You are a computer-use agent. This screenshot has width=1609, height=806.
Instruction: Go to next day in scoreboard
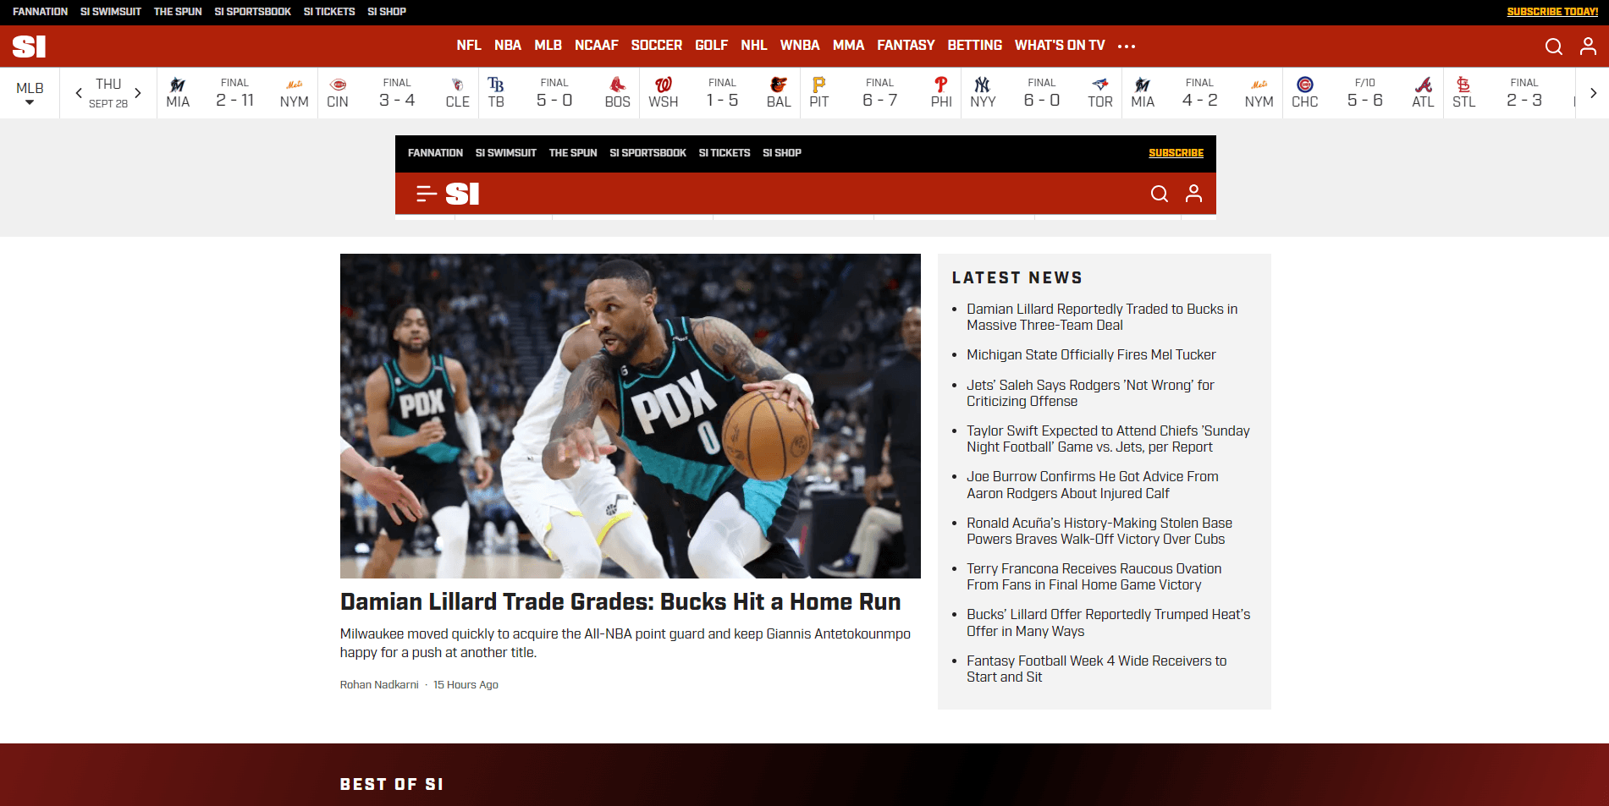138,93
